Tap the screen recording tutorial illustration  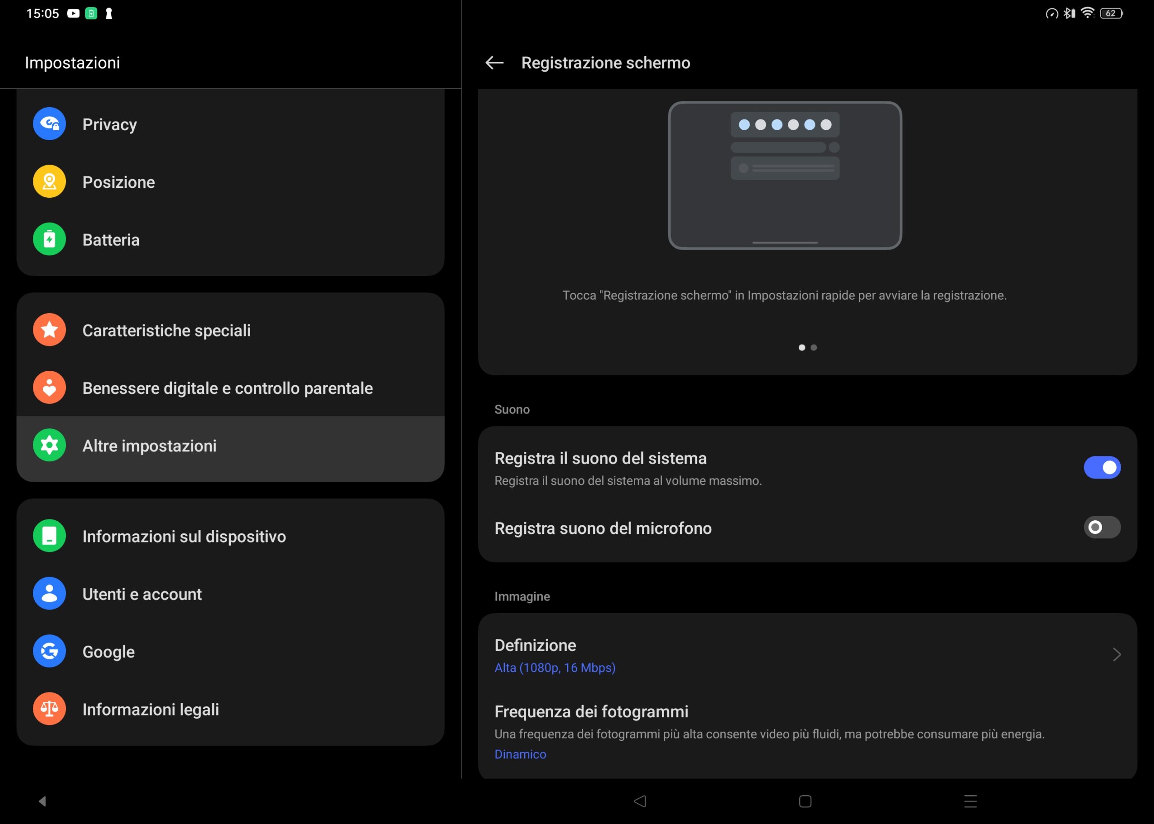click(784, 176)
